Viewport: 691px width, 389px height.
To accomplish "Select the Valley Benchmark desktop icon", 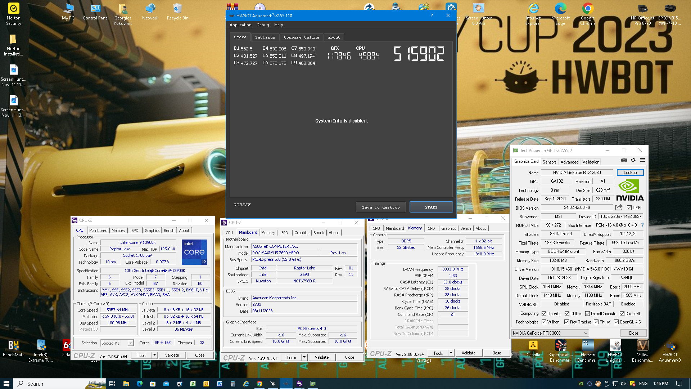I will pyautogui.click(x=642, y=351).
